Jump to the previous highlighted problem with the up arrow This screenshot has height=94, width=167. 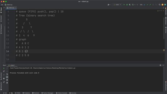point(161,11)
